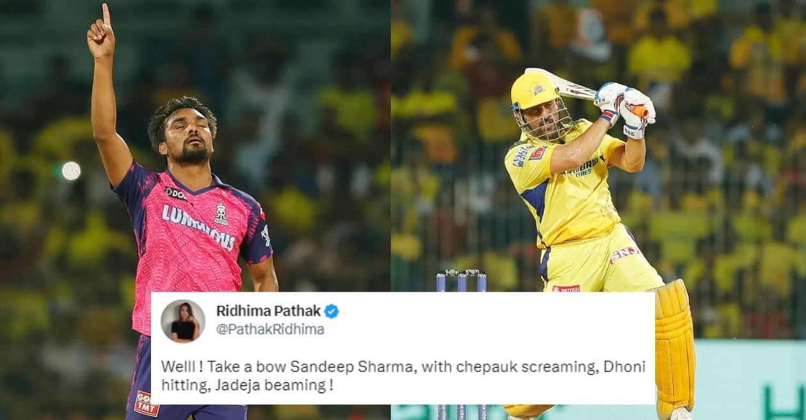Image resolution: width=806 pixels, height=420 pixels.
Task: Click the Ridhima Pathak display name
Action: [268, 311]
